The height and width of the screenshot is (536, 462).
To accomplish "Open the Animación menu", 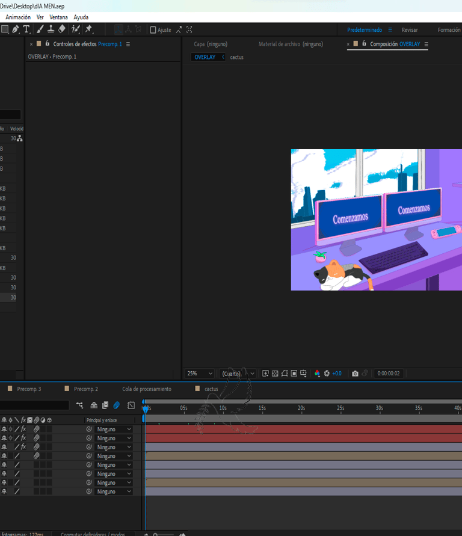I will 18,17.
